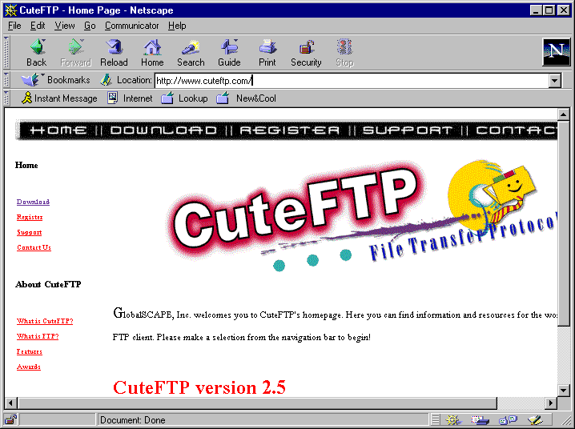
Task: Click the horizontal scrollbar right arrow
Action: [550, 403]
